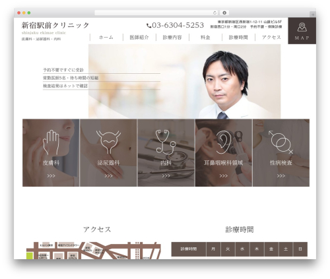Click the 日 column header
Viewport: 330px width, 279px height.
[300, 249]
